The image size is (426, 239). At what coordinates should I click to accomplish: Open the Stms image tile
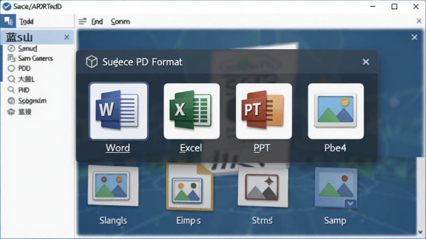pos(263,187)
